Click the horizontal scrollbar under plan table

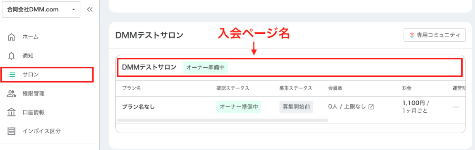coord(222,120)
